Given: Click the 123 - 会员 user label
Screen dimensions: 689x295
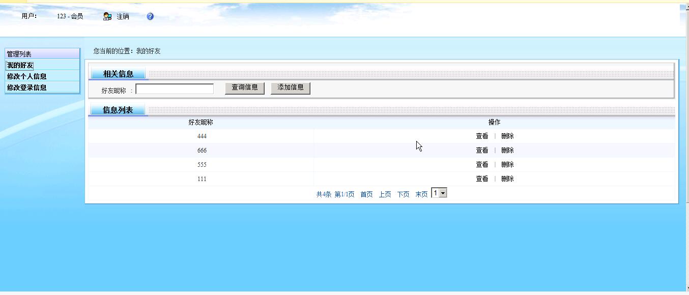Looking at the screenshot, I should point(70,16).
